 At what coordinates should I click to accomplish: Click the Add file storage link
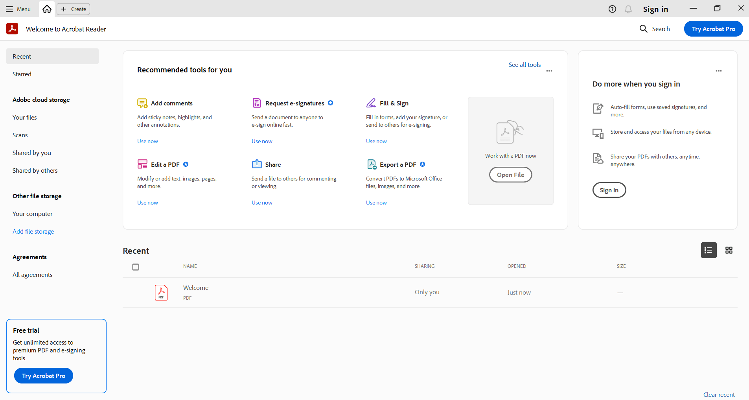33,231
